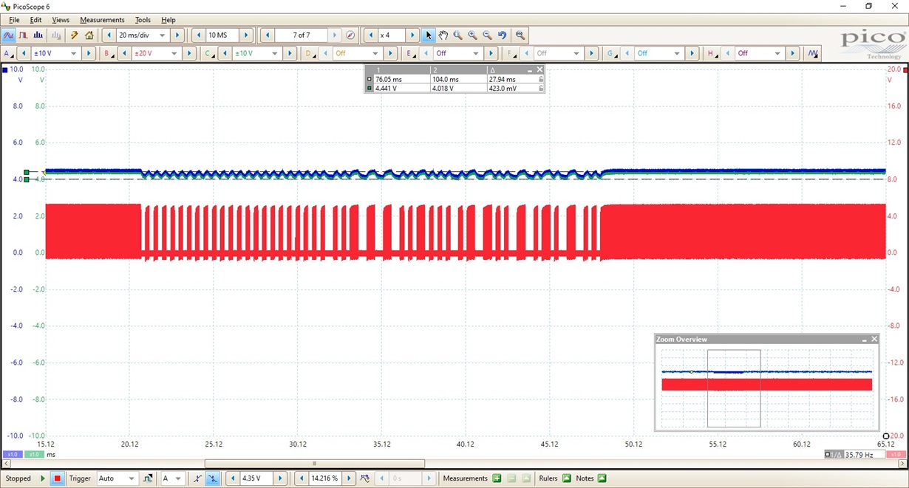
Task: Open the Edit menu
Action: pyautogui.click(x=35, y=20)
